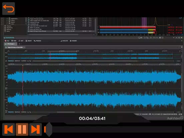
Task: Tap the orange back arrow button
Action: [x=9, y=9]
